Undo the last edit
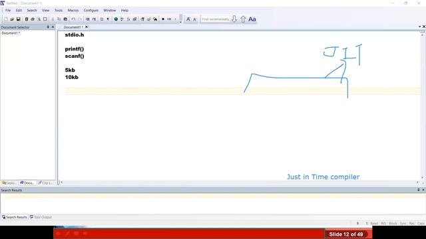This screenshot has width=426, height=239. (x=73, y=19)
